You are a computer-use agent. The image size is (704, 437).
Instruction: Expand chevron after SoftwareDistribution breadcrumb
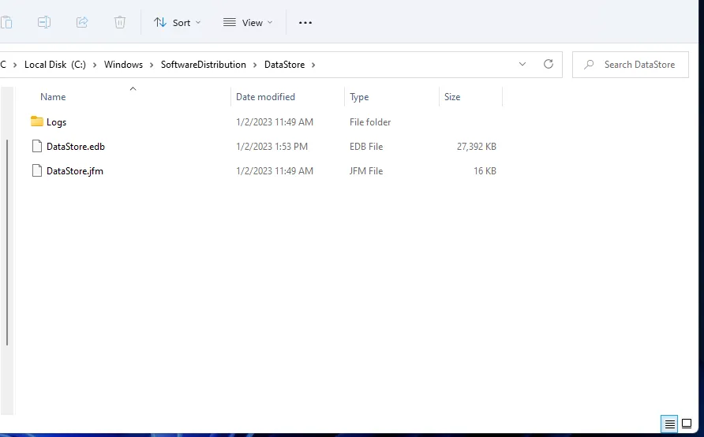(255, 65)
